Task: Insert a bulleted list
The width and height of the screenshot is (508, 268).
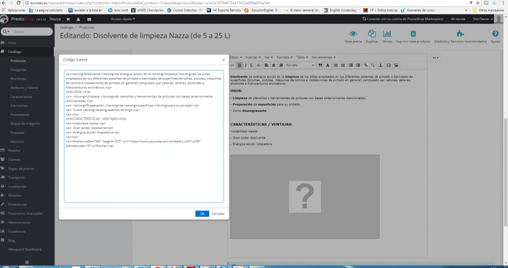Action: [x=336, y=65]
